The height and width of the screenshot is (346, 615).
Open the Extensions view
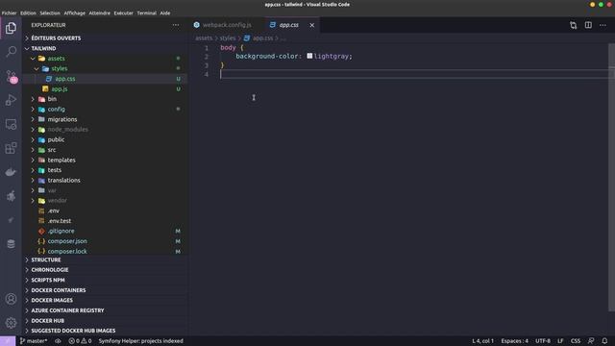[11, 148]
